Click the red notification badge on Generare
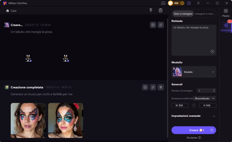This screenshot has width=232, height=142. 229,21
